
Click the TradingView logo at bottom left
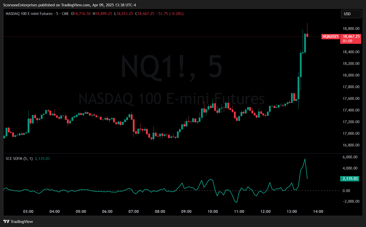click(x=18, y=221)
